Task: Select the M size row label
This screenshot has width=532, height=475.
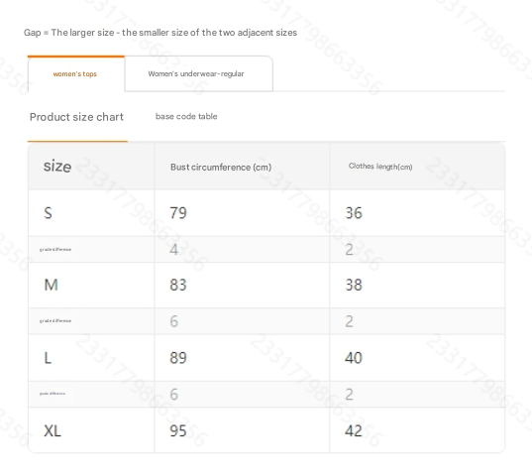Action: 51,285
